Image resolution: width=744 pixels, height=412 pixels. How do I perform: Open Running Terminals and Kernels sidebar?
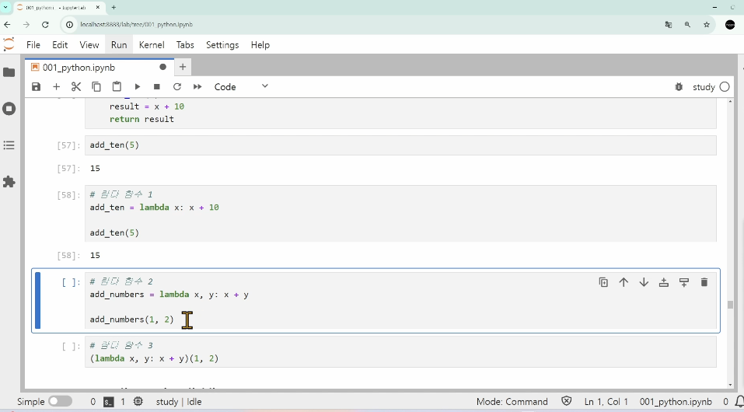click(x=9, y=109)
